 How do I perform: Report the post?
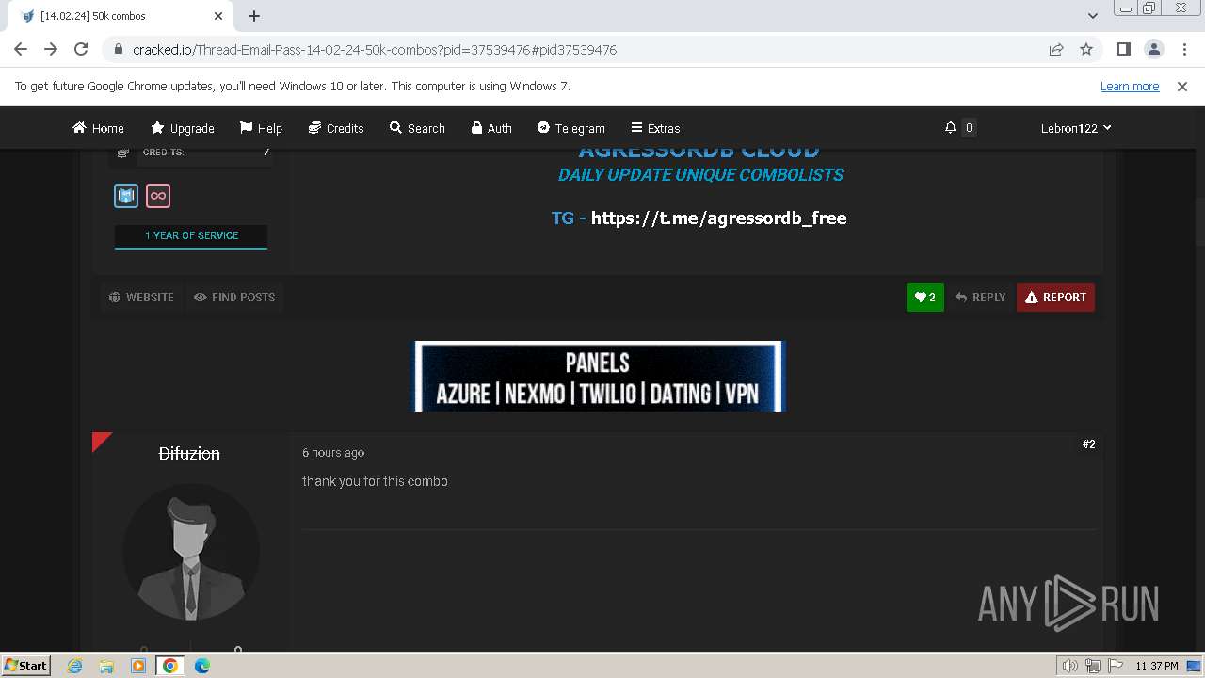pyautogui.click(x=1055, y=297)
